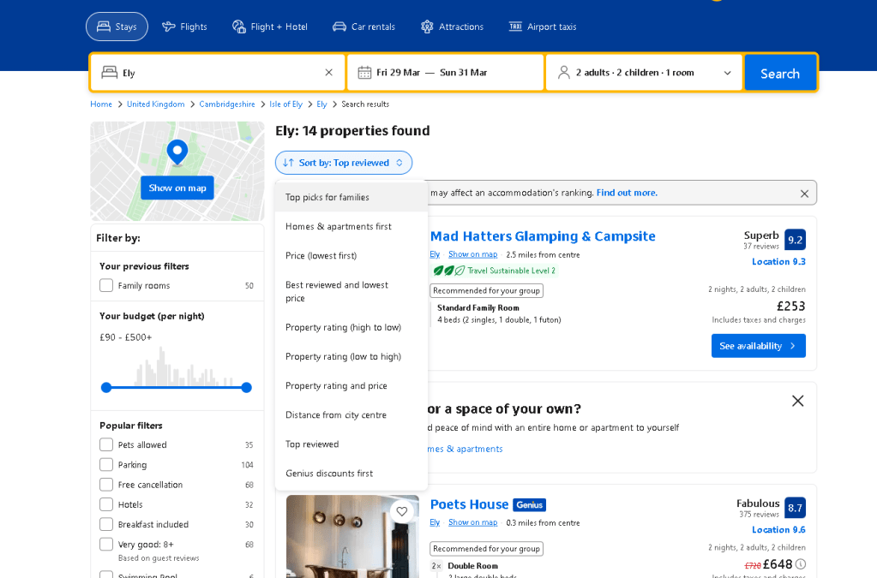Expand the guests and rooms dropdown chevron
Image resolution: width=877 pixels, height=578 pixels.
(x=727, y=73)
